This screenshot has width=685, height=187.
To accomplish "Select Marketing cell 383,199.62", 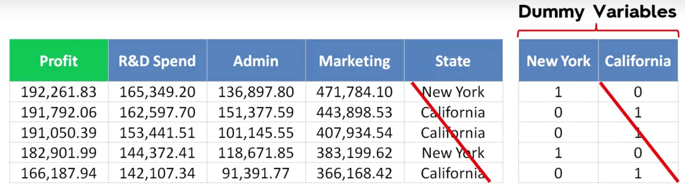I will click(355, 153).
